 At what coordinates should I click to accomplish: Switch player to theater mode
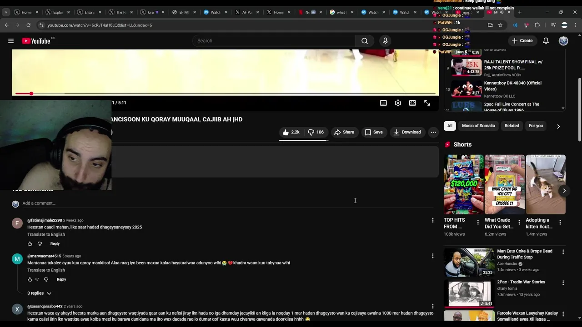412,103
